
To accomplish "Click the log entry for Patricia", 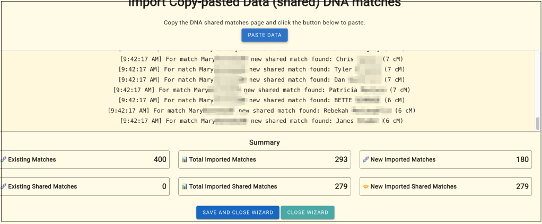I will pyautogui.click(x=261, y=90).
